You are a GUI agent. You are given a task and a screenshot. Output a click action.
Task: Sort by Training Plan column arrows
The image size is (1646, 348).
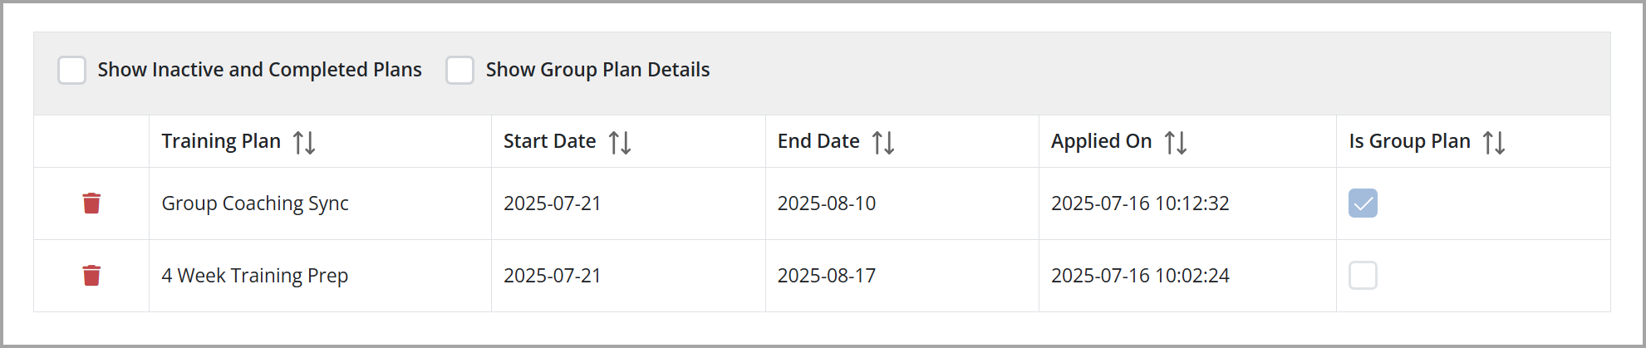point(304,142)
